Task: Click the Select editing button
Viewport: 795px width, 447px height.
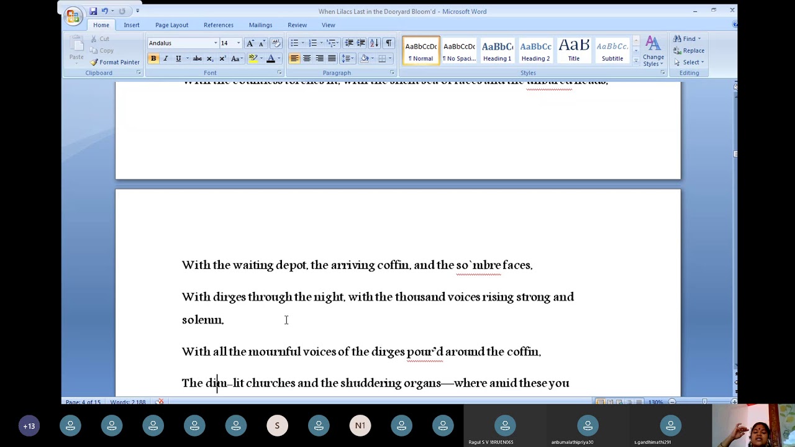Action: point(689,62)
